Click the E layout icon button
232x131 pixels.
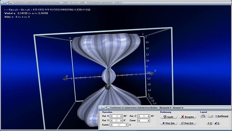203,116
